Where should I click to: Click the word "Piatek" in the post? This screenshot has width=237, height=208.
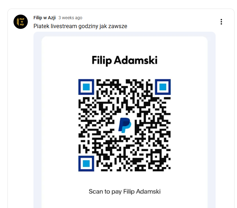coord(41,26)
